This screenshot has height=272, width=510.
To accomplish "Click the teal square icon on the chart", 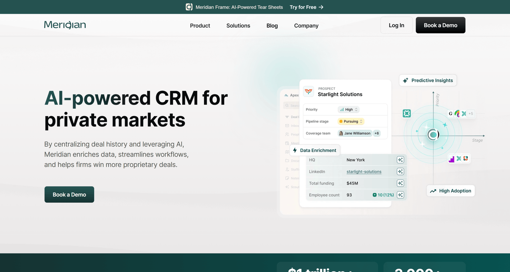I will (x=407, y=113).
